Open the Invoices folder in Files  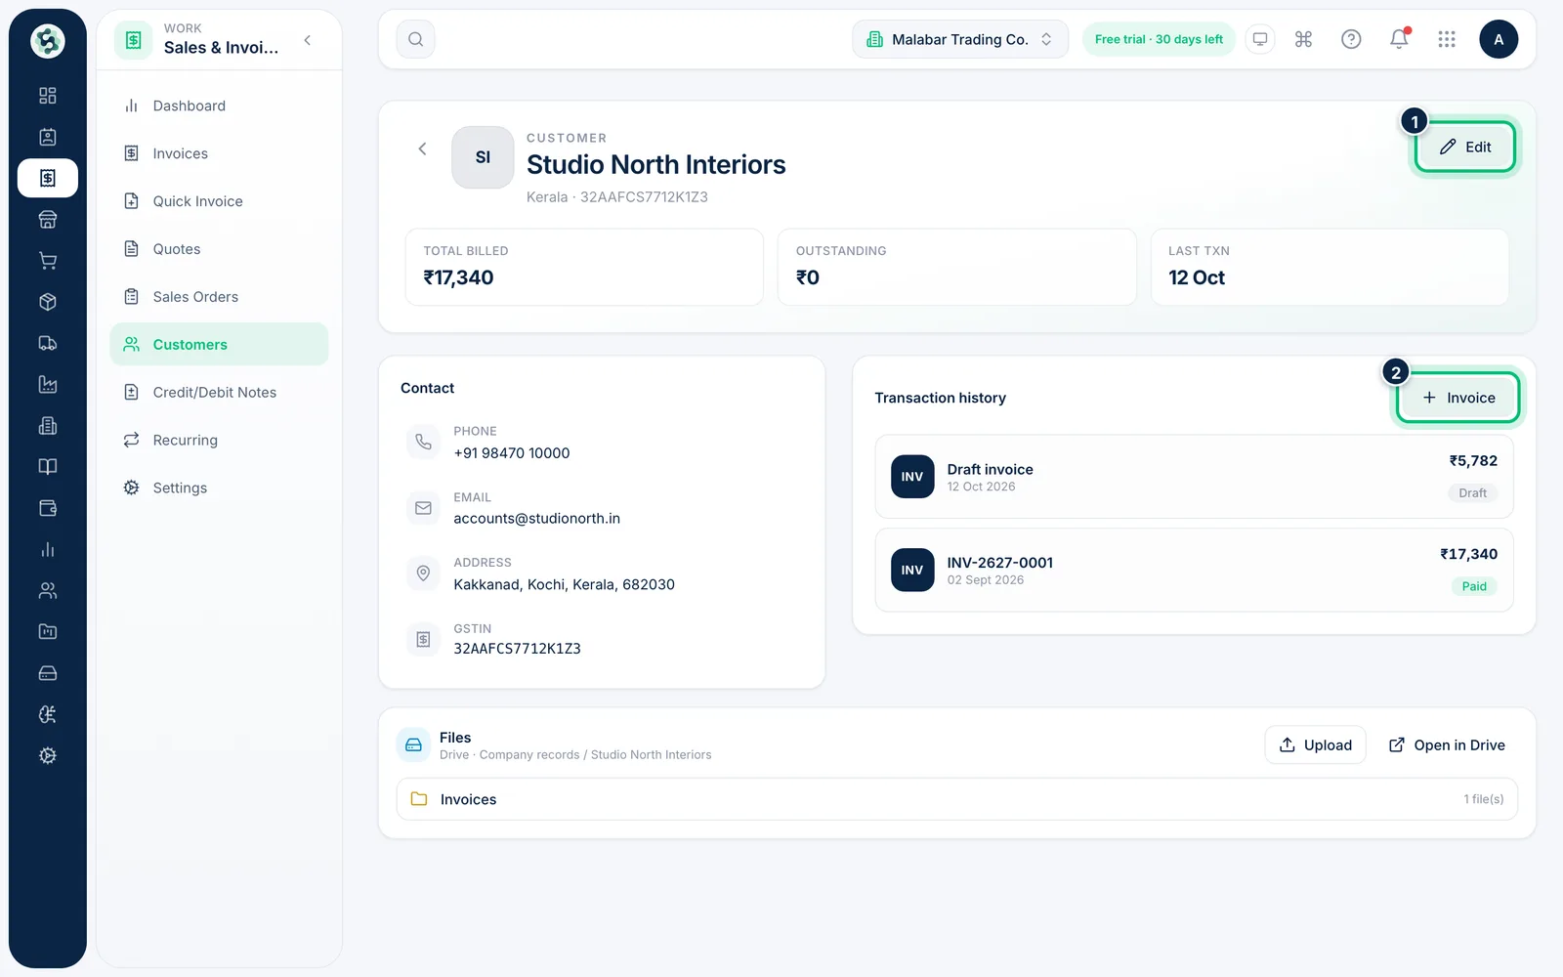tap(956, 799)
